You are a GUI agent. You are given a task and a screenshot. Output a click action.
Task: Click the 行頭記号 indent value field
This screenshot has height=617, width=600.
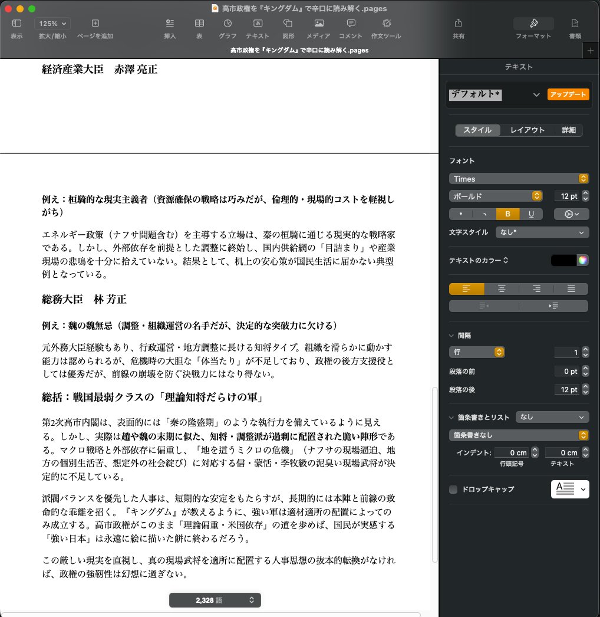tap(512, 452)
